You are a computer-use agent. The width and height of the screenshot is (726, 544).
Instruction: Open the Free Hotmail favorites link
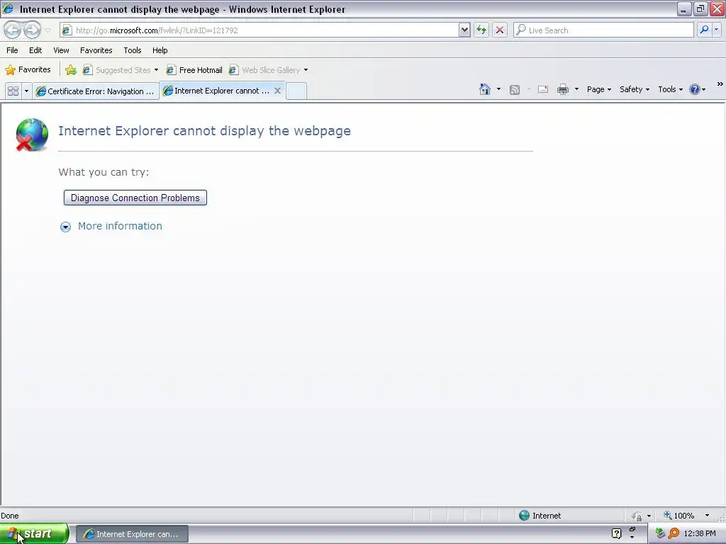click(194, 70)
